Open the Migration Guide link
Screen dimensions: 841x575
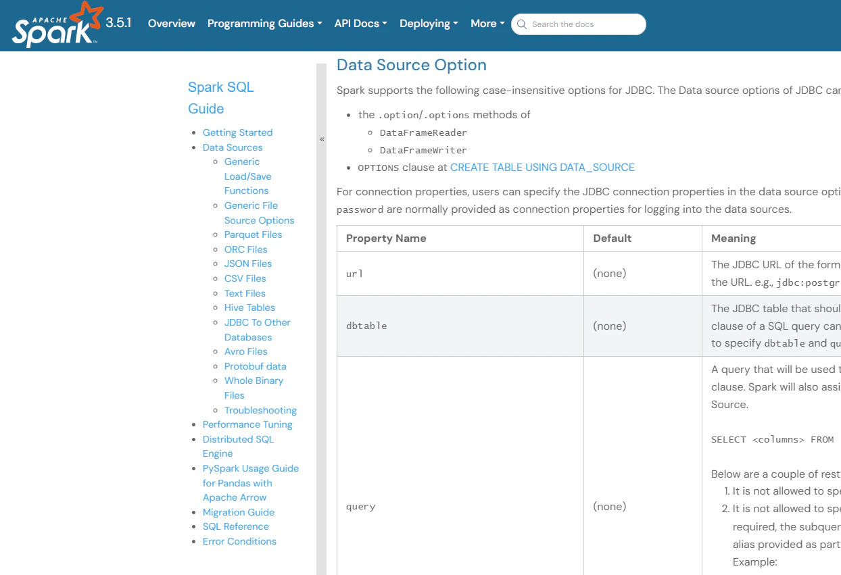pyautogui.click(x=239, y=512)
